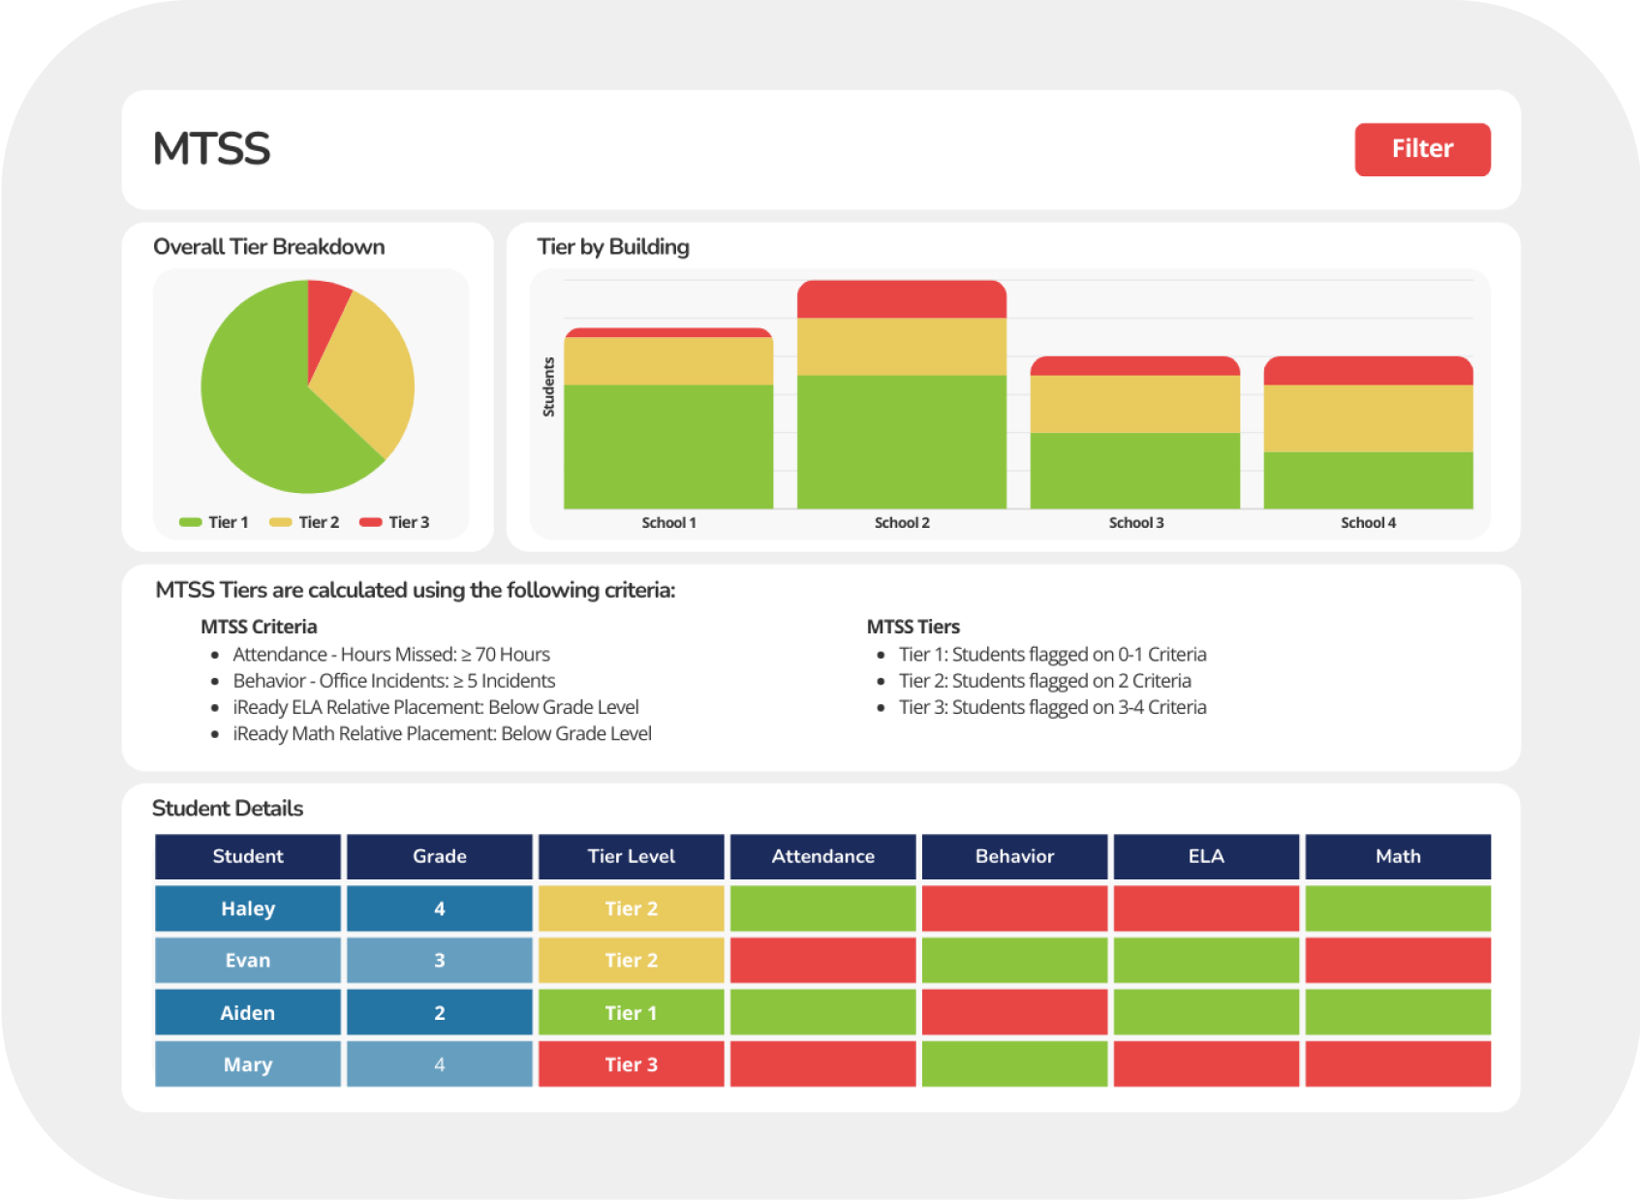Click the ELA column header
This screenshot has height=1200, width=1640.
click(1206, 856)
